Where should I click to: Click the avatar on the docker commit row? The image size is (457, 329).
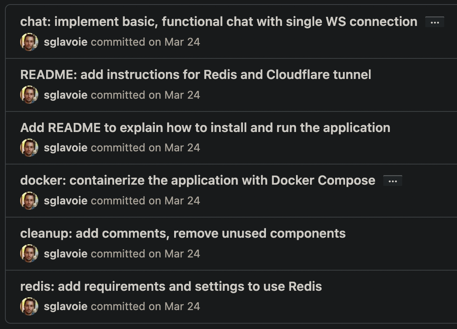pyautogui.click(x=28, y=200)
